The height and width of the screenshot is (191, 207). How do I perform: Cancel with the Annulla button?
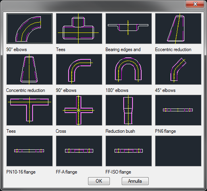coord(135,181)
